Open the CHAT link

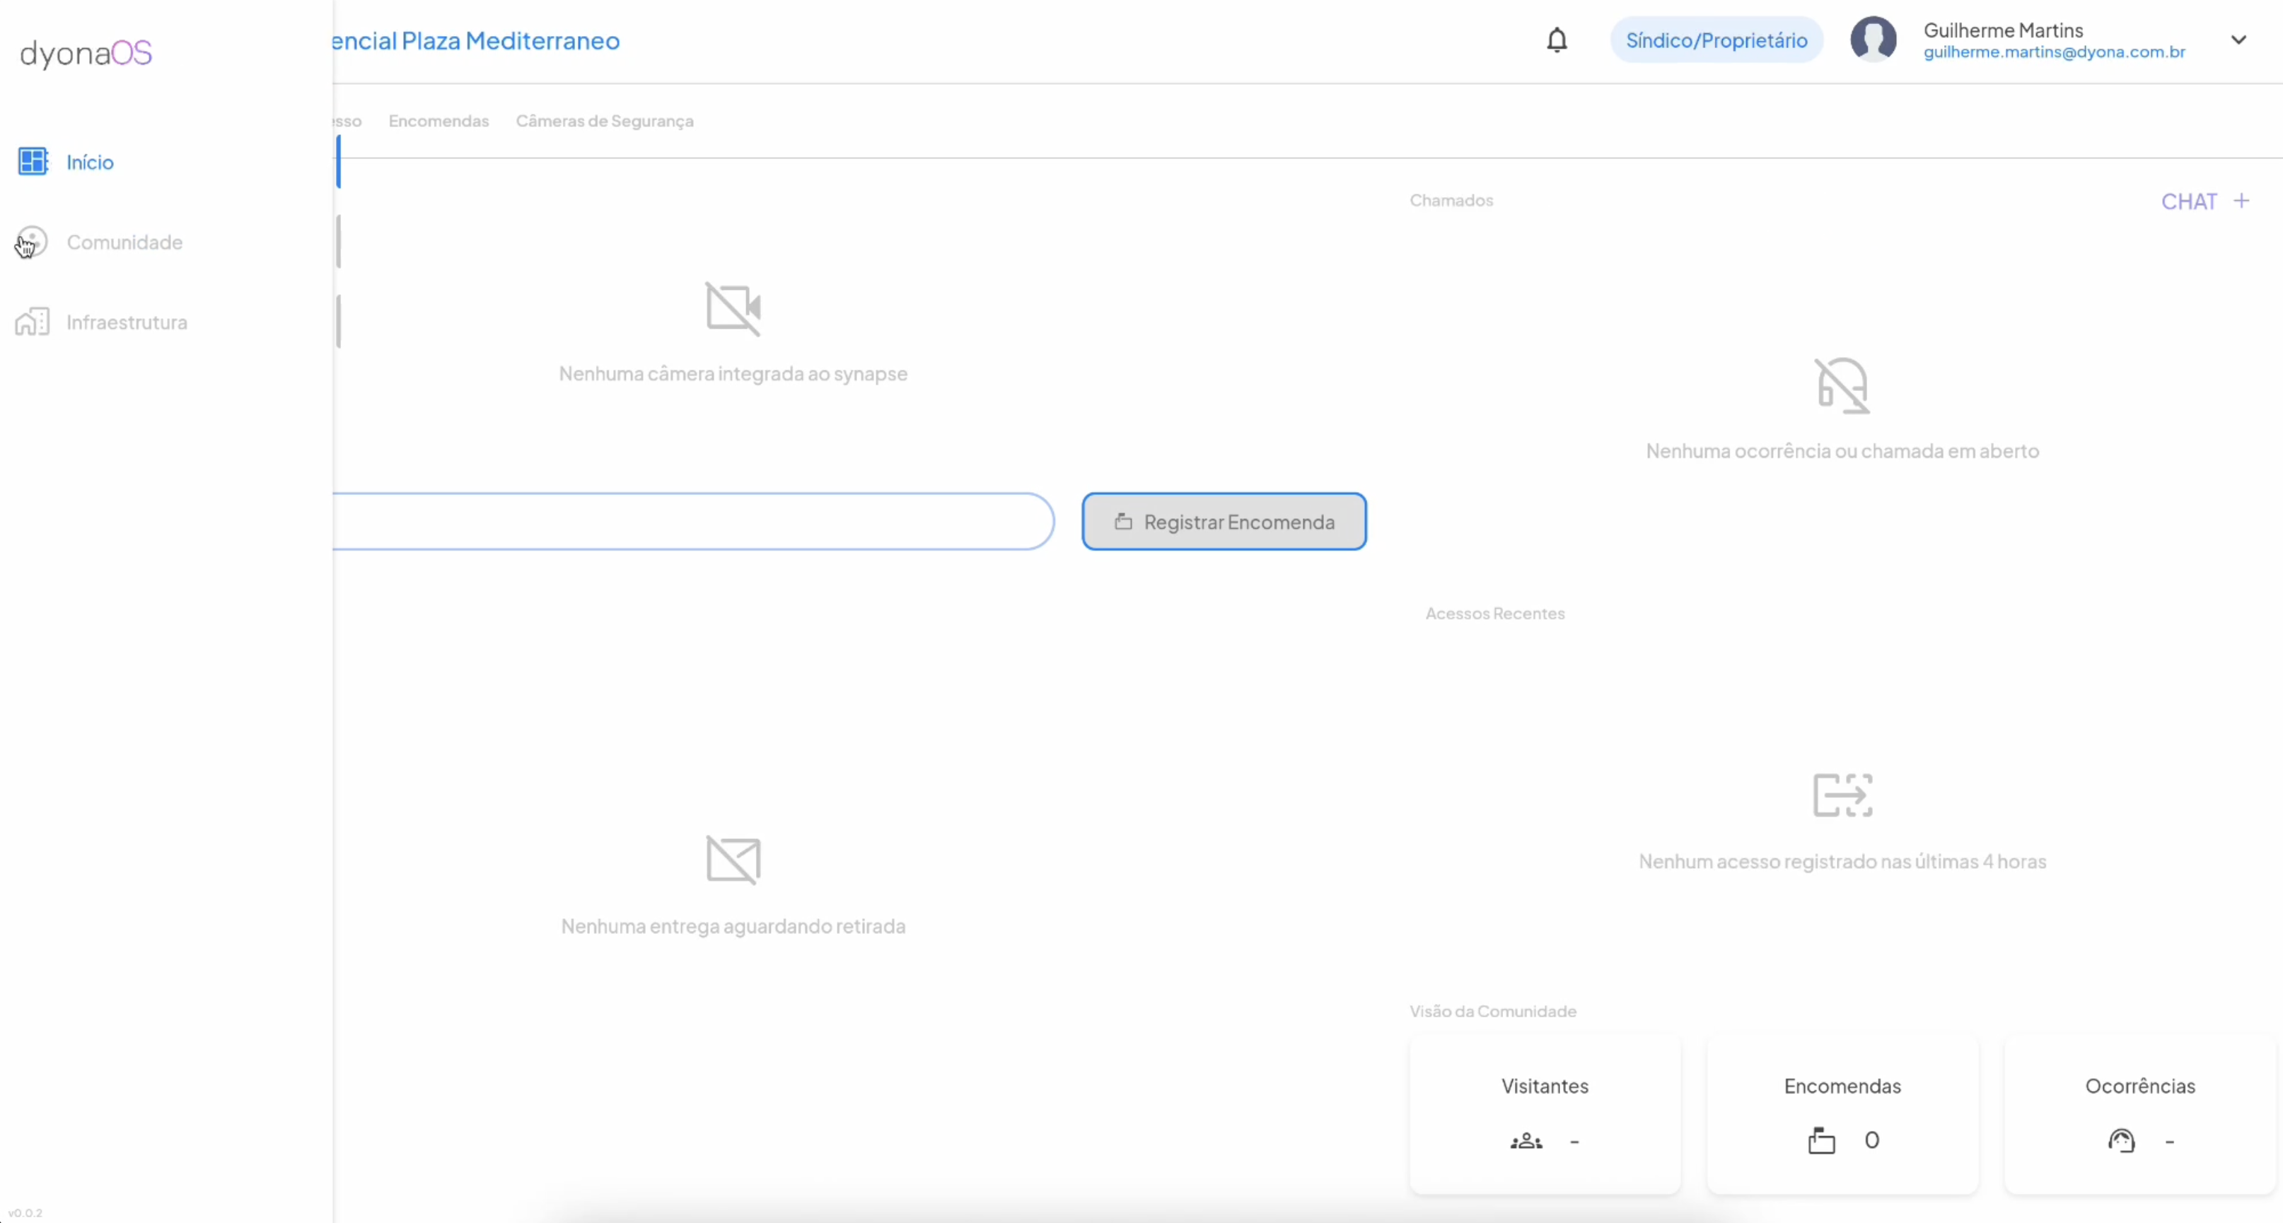pyautogui.click(x=2188, y=202)
